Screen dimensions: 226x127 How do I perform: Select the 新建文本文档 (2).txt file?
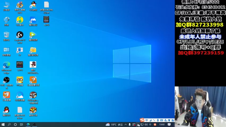(x=46, y=8)
